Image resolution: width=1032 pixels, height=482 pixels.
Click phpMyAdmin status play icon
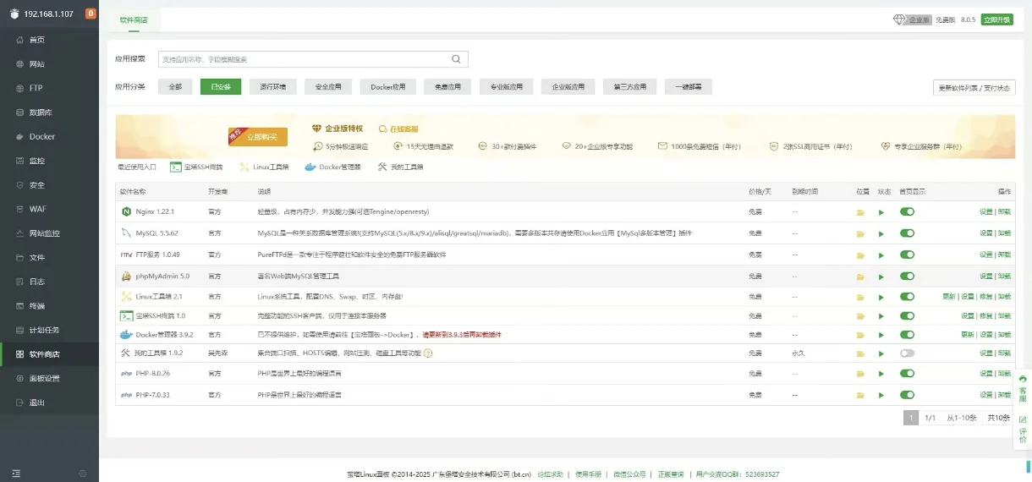[x=881, y=277]
